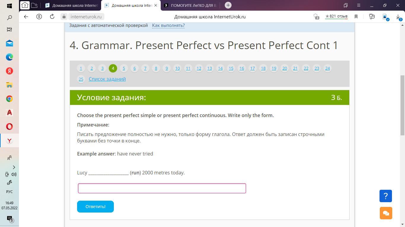Open the blue question mark help button
Screen dimensions: 405x227
(x=386, y=196)
